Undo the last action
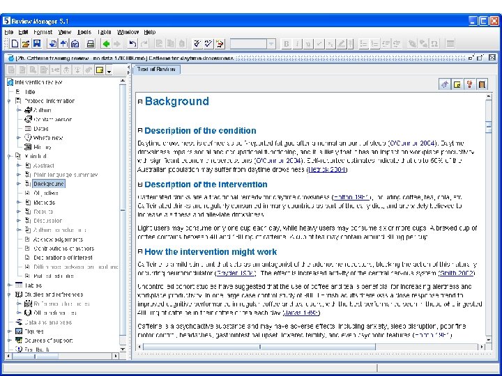Viewport: 502px width, 376px height. pyautogui.click(x=132, y=44)
